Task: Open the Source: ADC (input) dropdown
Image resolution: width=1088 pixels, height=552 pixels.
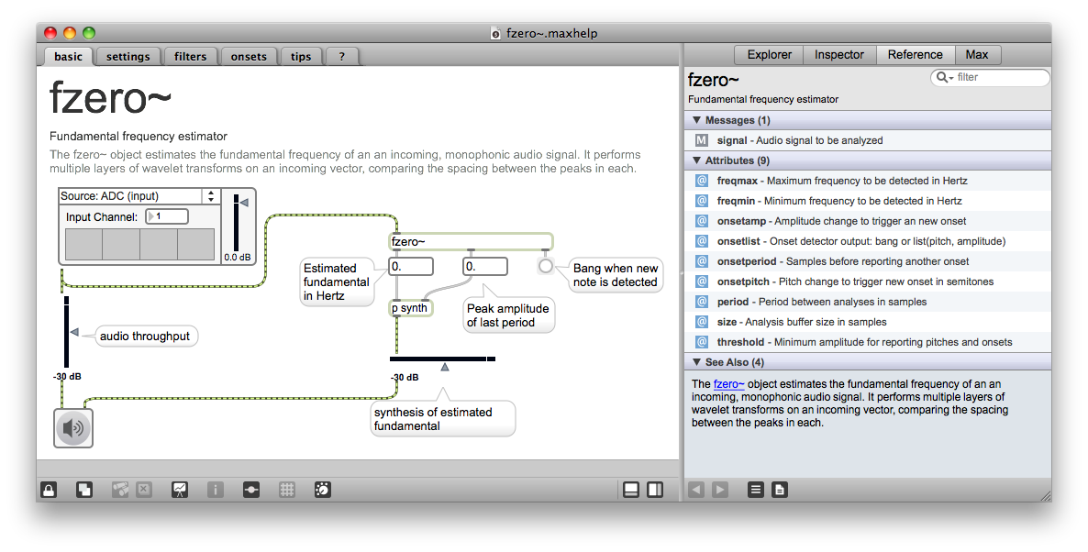Action: pyautogui.click(x=139, y=196)
